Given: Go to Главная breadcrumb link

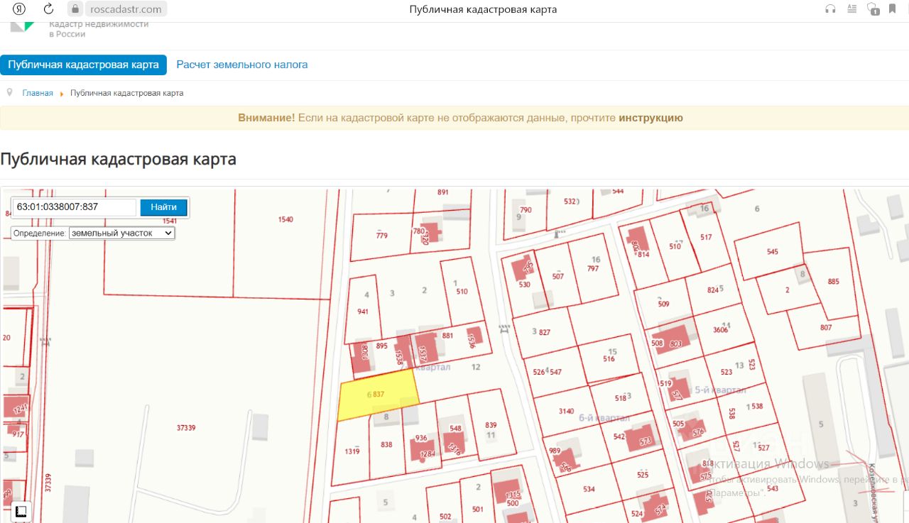Looking at the screenshot, I should tap(38, 93).
